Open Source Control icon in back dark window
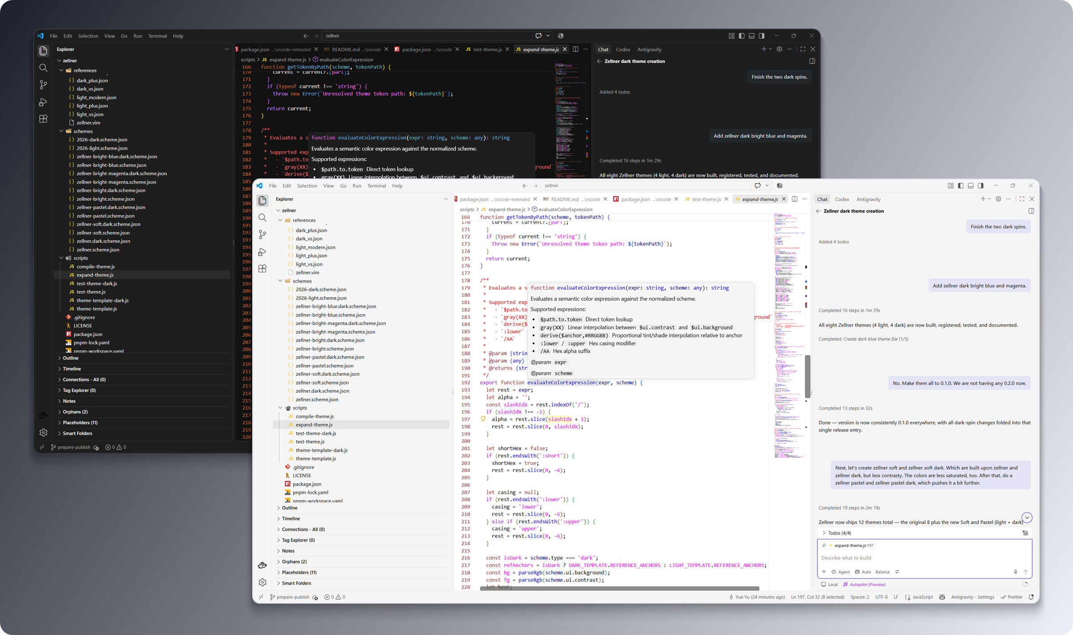This screenshot has width=1073, height=635. pyautogui.click(x=43, y=85)
